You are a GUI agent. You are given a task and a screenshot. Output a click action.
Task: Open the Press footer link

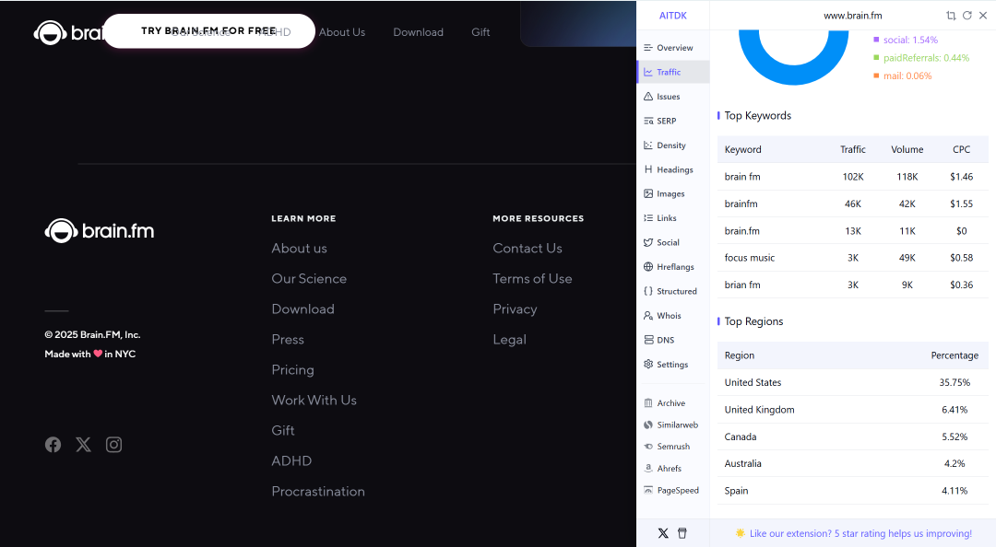(288, 340)
